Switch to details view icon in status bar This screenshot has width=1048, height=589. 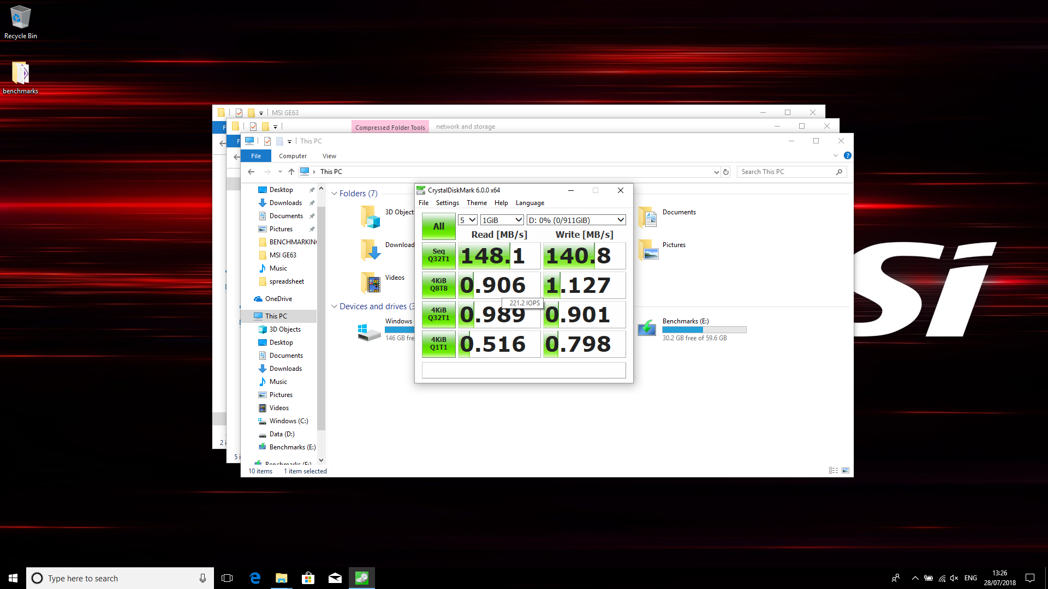click(833, 471)
